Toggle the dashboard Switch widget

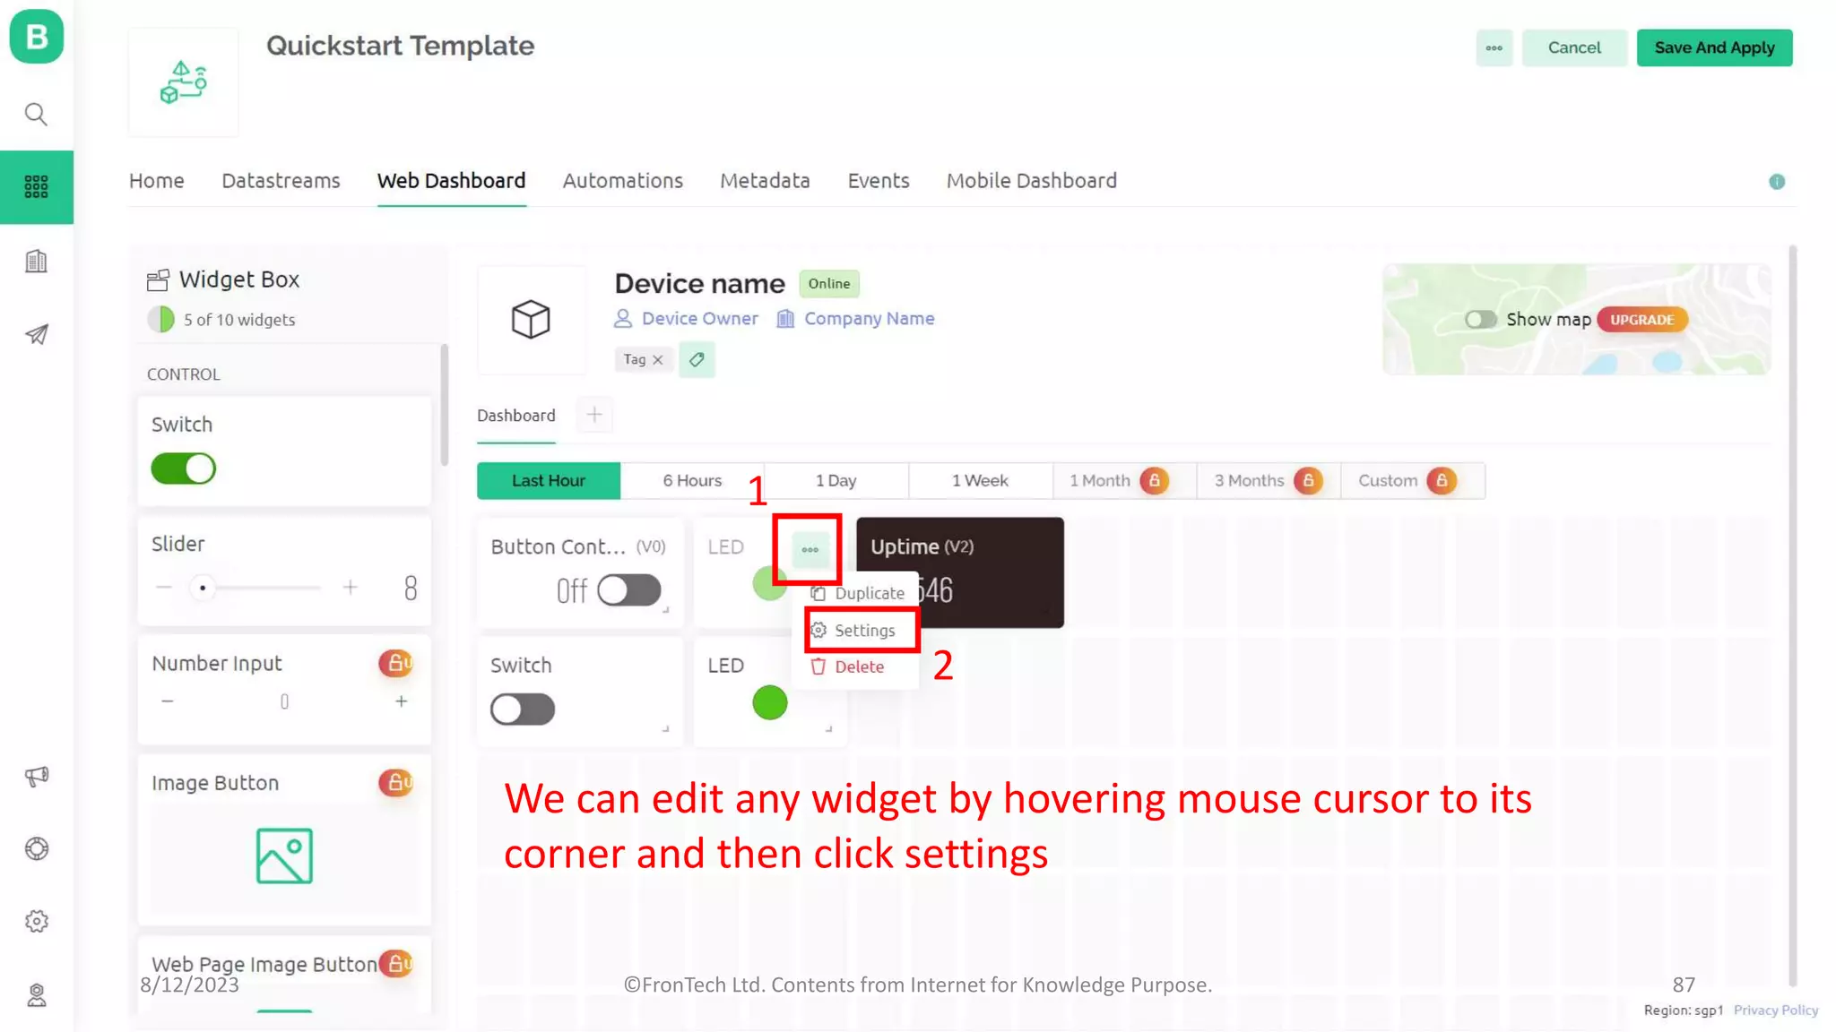click(x=523, y=709)
